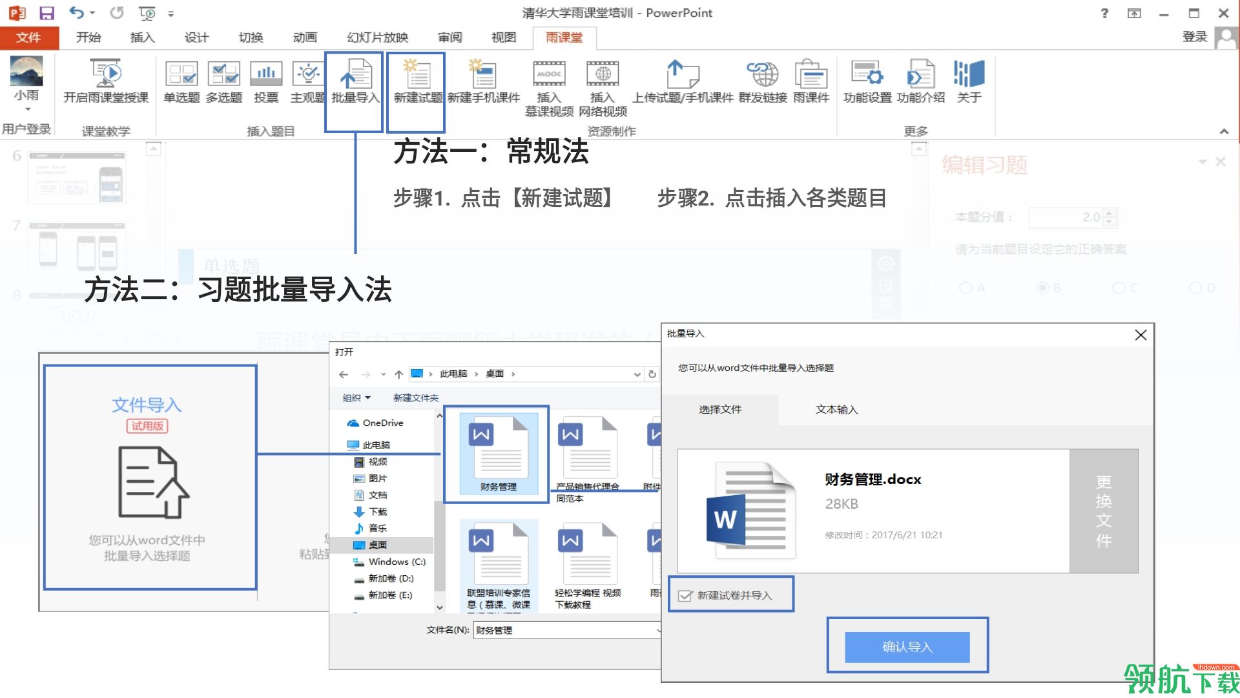This screenshot has height=698, width=1240.
Task: Open the 开启雨课堂授课 ribbon icon
Action: [106, 81]
